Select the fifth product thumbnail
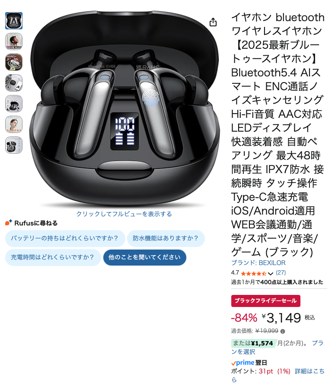Image resolution: width=335 pixels, height=386 pixels. pyautogui.click(x=14, y=104)
